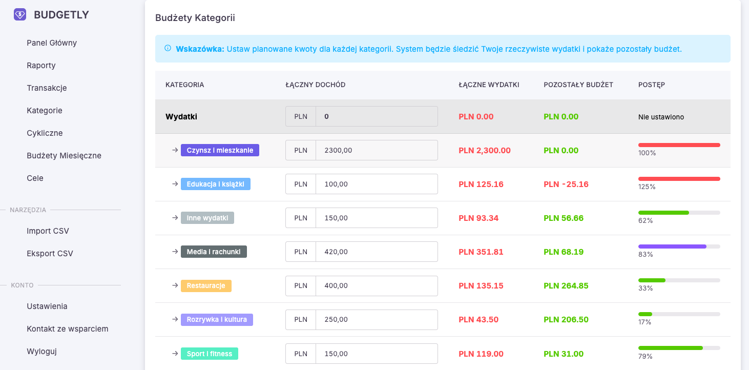This screenshot has height=370, width=749.
Task: Click the POZOSTAŁY BUDŻET column header
Action: [x=578, y=85]
